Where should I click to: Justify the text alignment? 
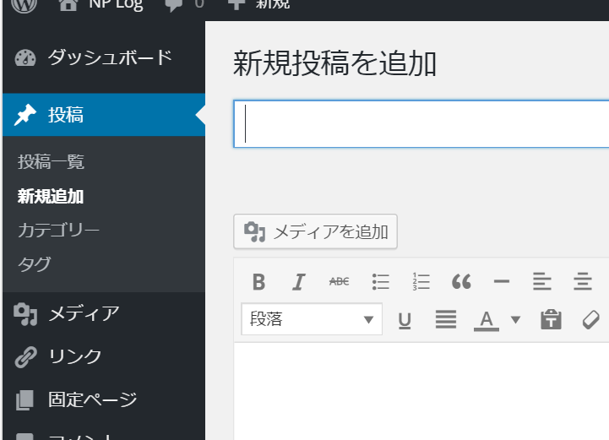445,320
